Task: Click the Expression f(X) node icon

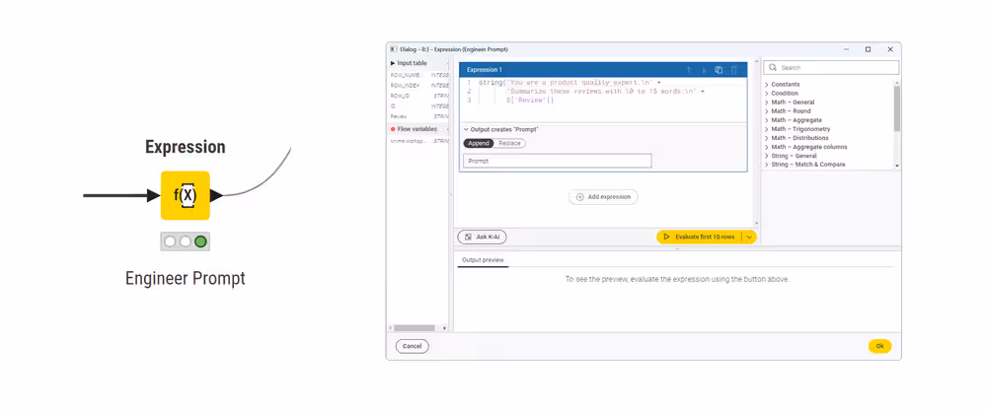Action: 186,195
